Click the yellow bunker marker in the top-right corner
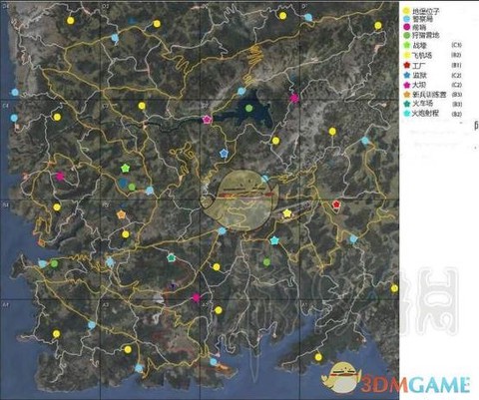This screenshot has height=400, width=479. pos(378,25)
